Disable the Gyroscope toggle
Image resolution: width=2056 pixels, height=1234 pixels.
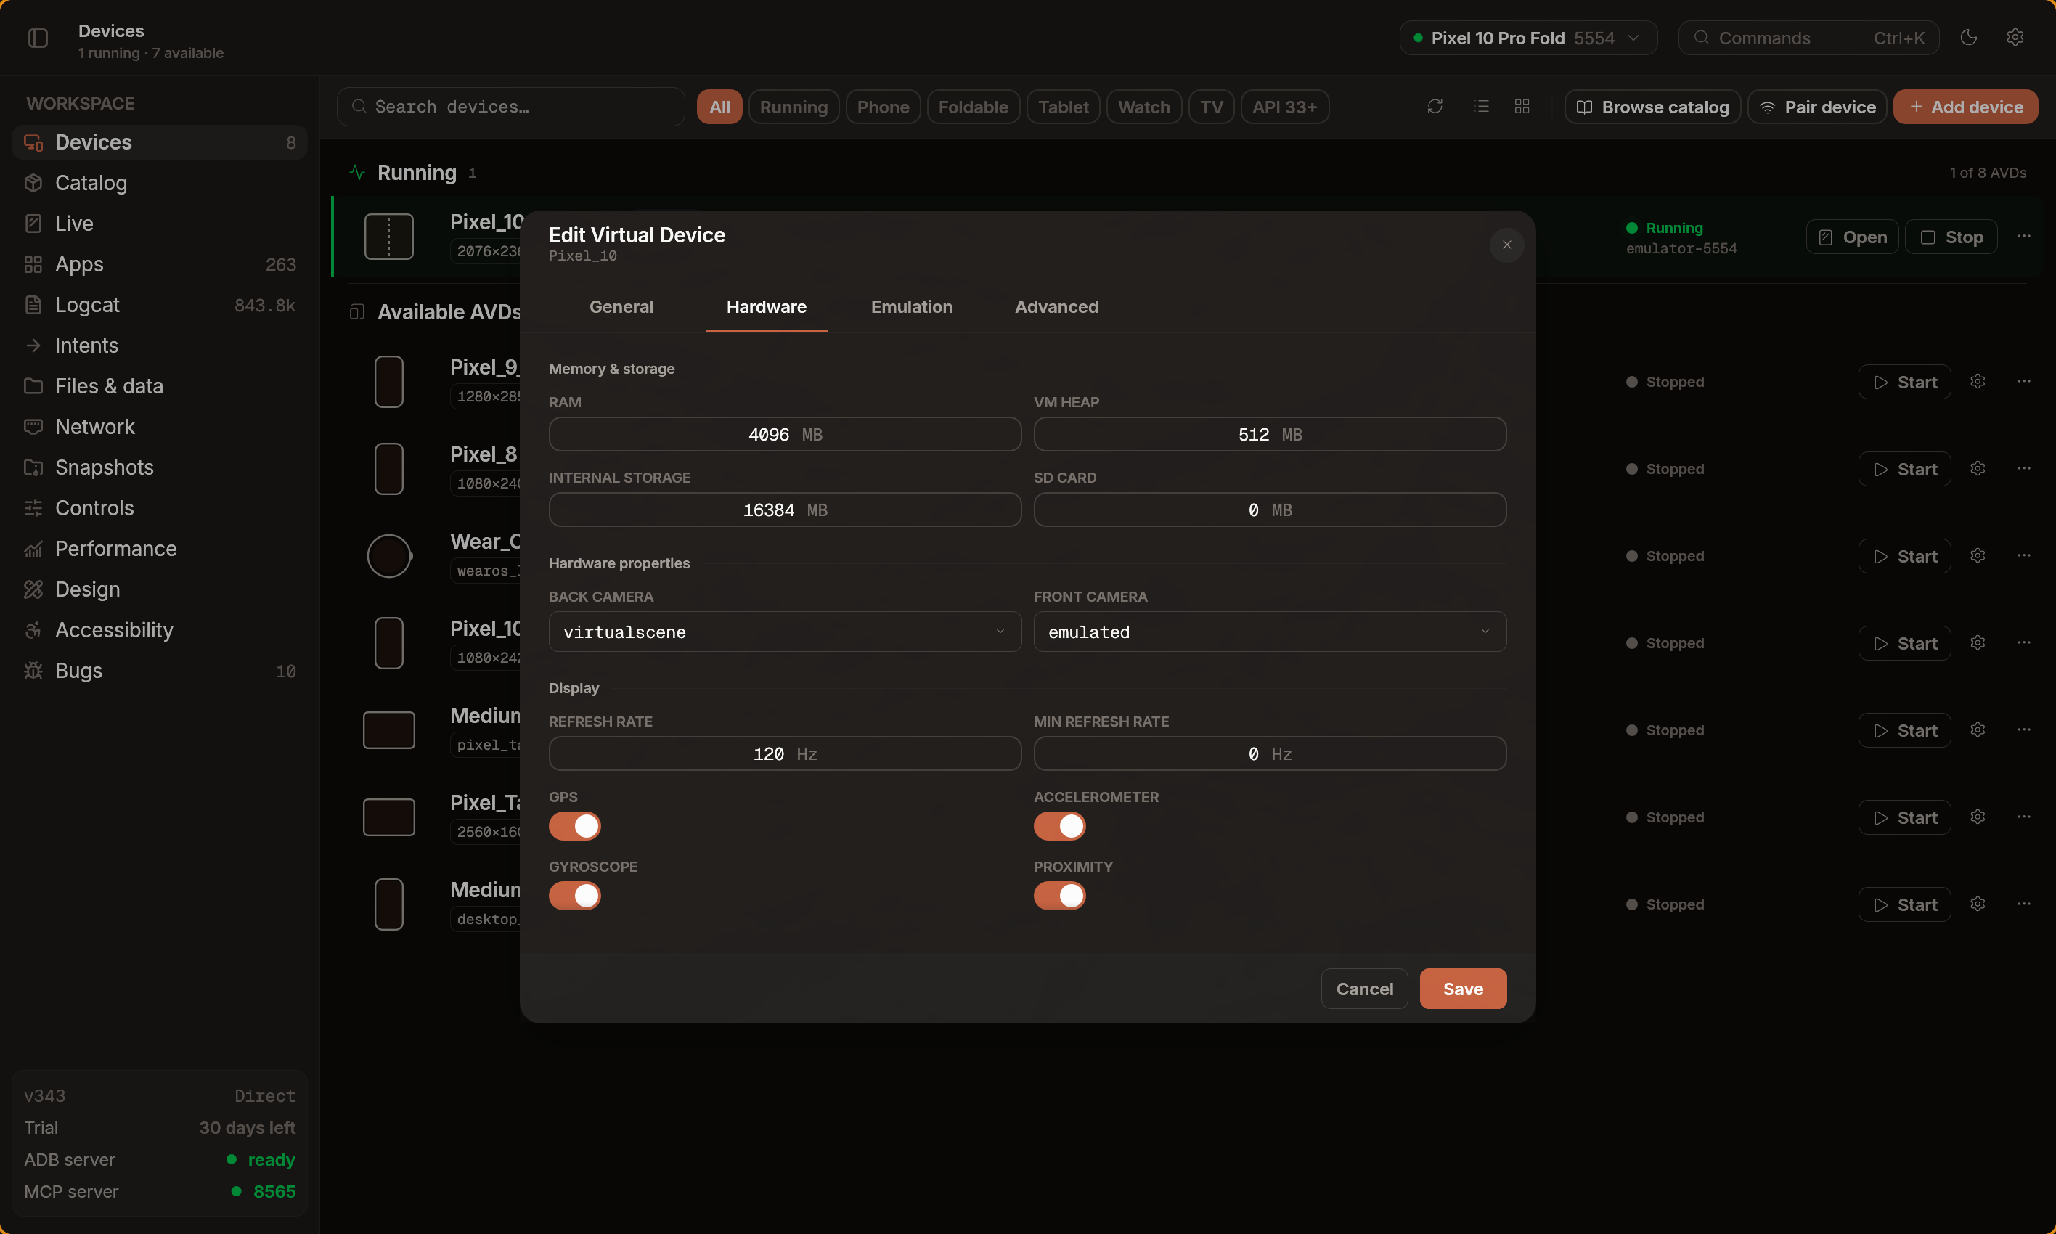(x=574, y=896)
